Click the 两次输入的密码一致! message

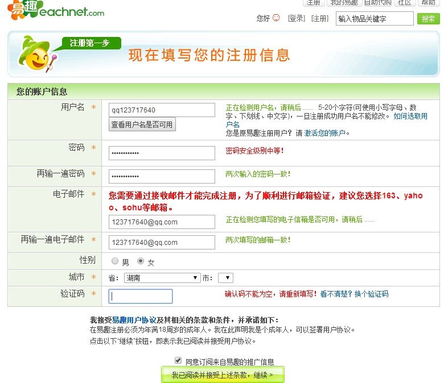coord(258,174)
